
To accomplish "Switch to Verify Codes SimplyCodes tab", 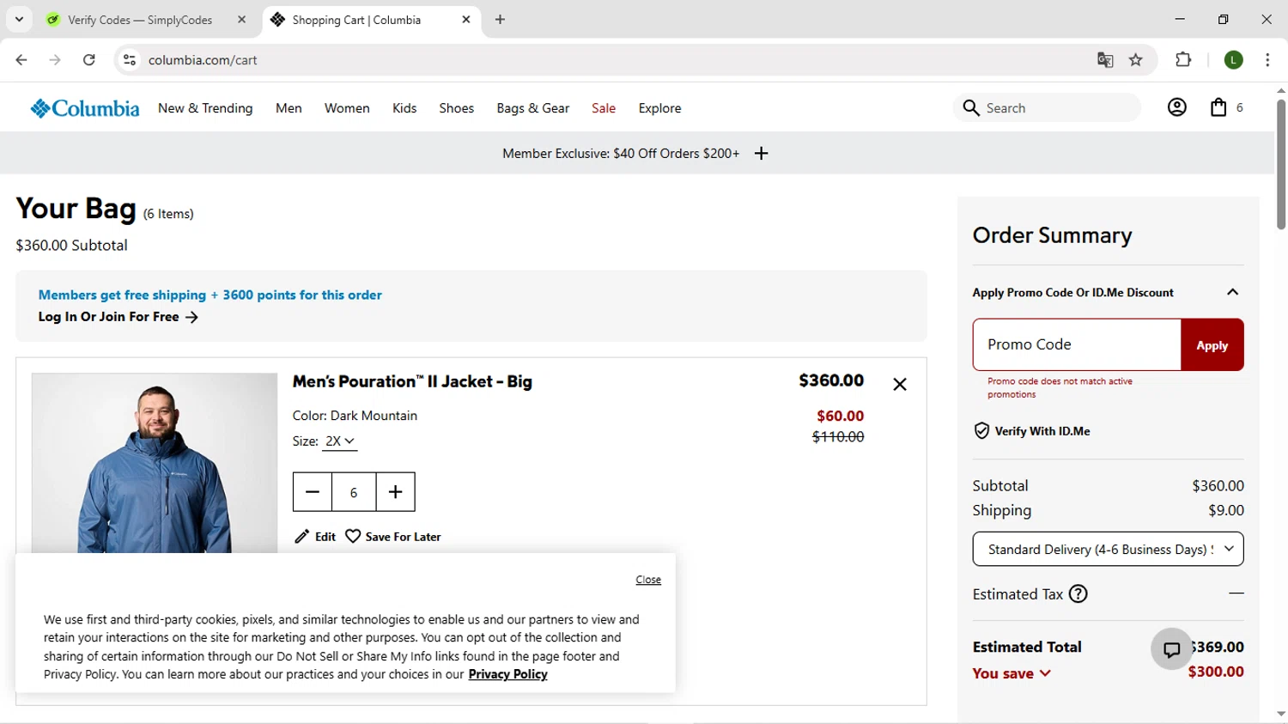I will click(139, 20).
